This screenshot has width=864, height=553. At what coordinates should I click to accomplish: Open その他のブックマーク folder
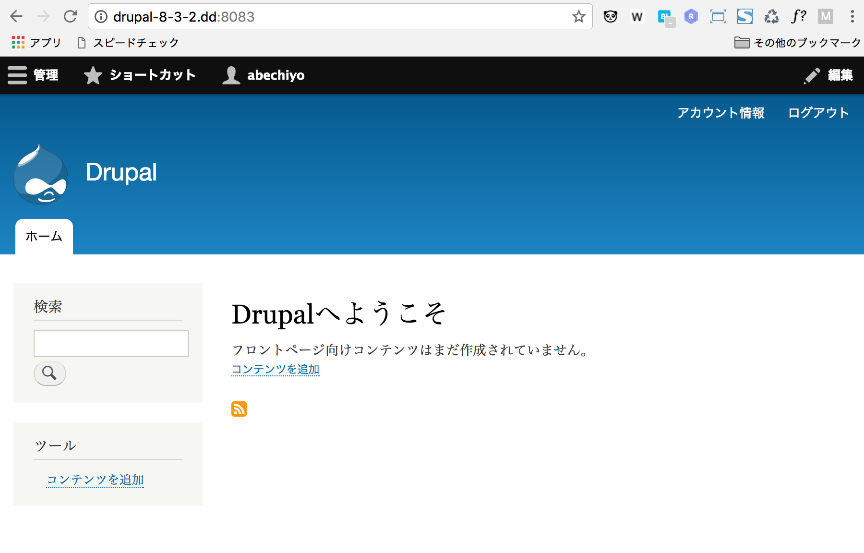[x=797, y=43]
